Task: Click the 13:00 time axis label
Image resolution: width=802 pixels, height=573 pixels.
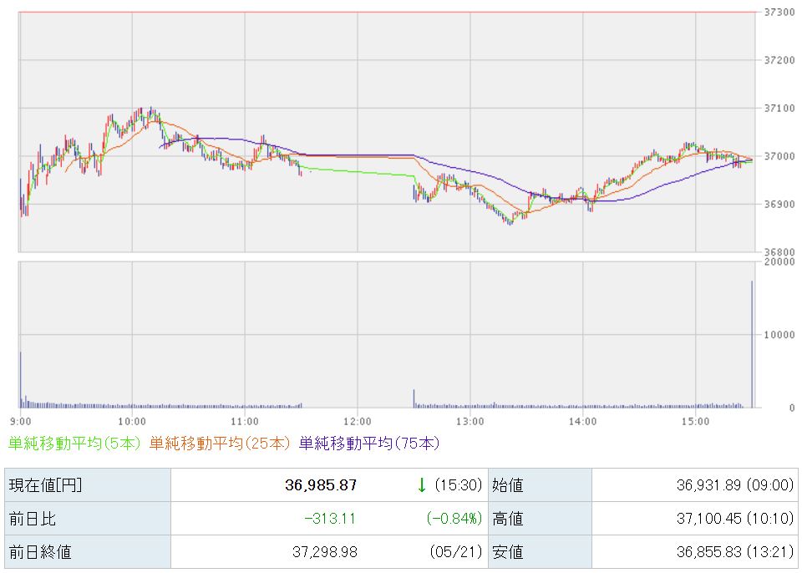Action: 470,422
